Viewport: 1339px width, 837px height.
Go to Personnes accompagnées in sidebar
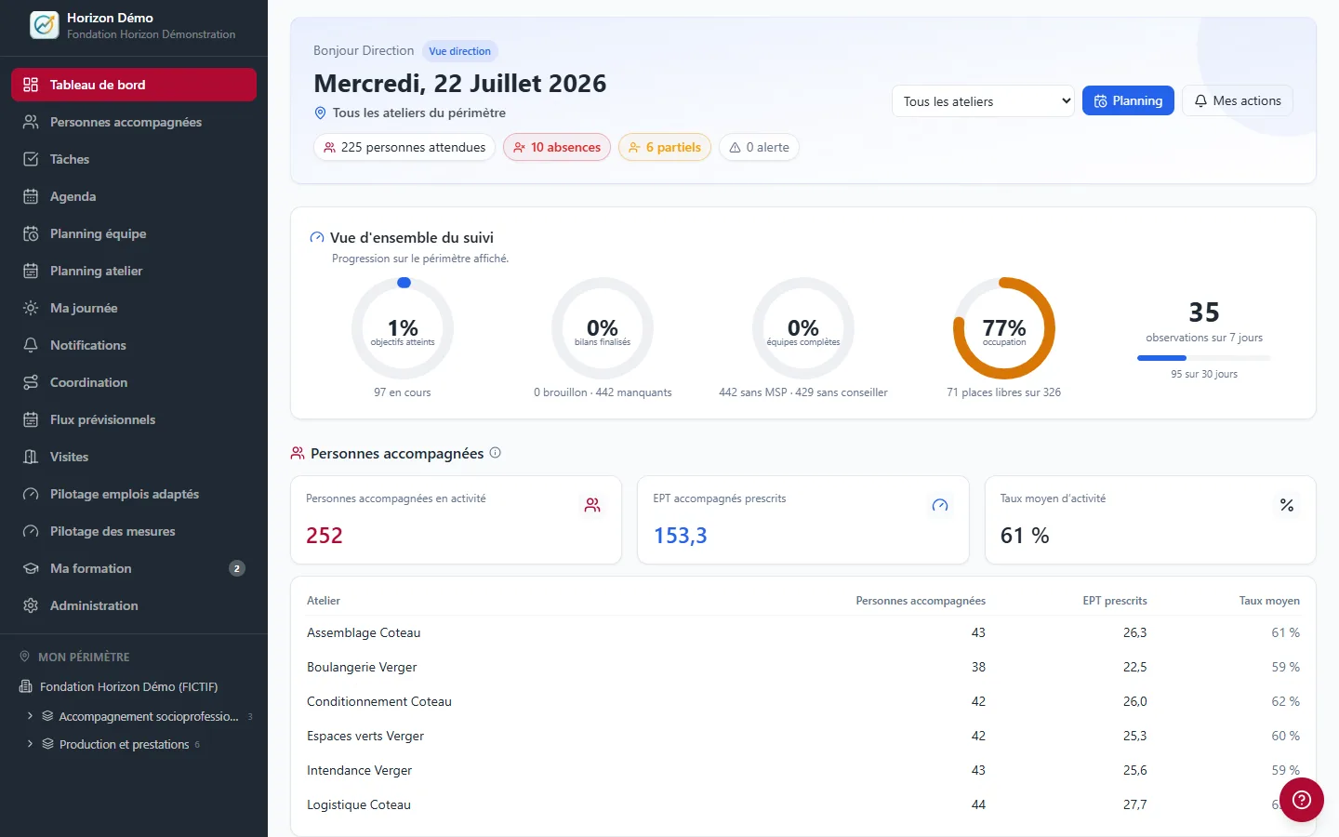[x=134, y=122]
